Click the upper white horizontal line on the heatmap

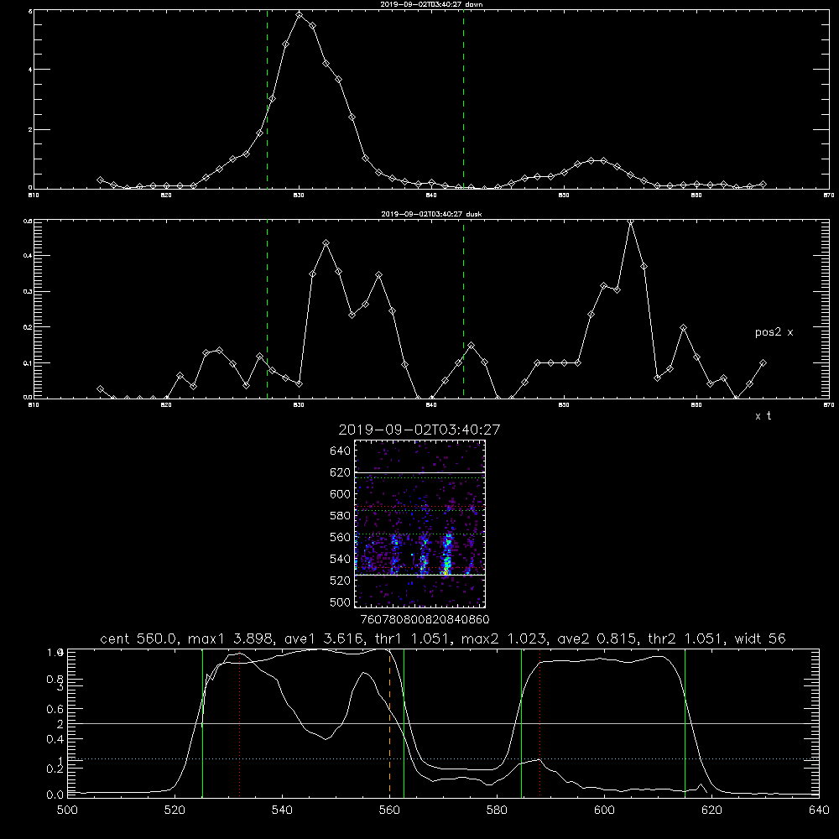(419, 472)
